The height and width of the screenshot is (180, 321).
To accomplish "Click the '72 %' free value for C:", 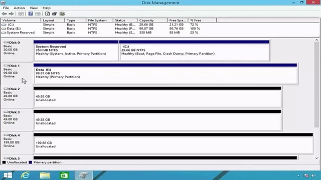I will tap(194, 24).
